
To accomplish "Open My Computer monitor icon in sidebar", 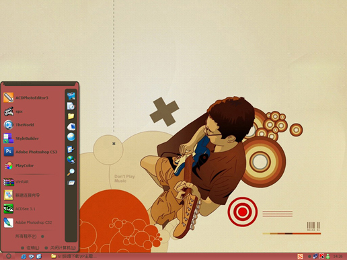I will click(71, 126).
